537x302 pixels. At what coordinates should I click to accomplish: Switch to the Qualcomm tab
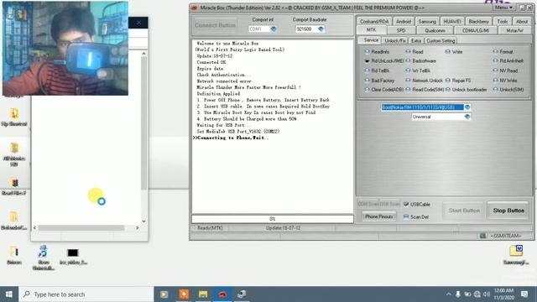coord(435,30)
